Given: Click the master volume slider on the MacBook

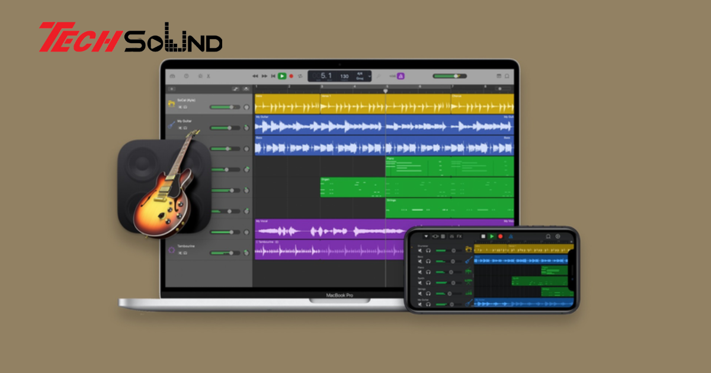Looking at the screenshot, I should pyautogui.click(x=450, y=76).
